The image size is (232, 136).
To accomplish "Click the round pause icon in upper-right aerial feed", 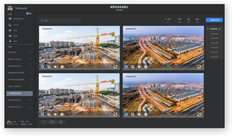I will (x=146, y=67).
